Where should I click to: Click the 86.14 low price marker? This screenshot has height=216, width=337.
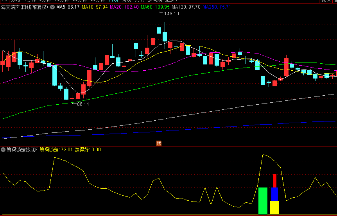[x=83, y=104]
